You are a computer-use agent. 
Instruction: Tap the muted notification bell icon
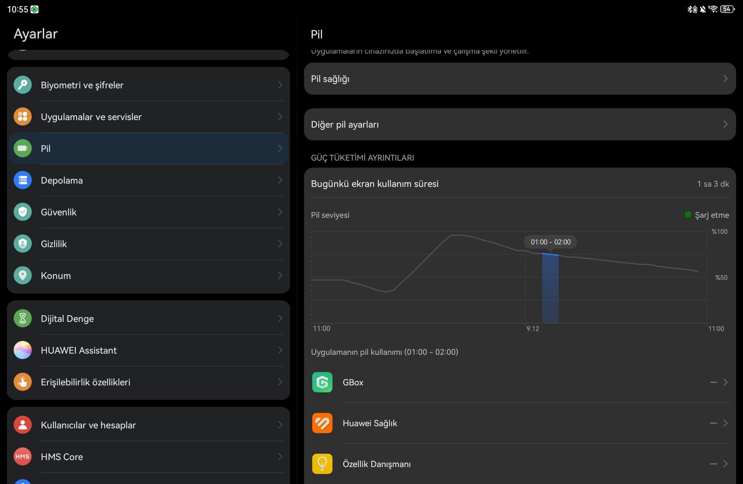(703, 9)
